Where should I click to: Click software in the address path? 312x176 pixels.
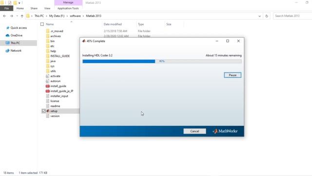[x=75, y=16]
